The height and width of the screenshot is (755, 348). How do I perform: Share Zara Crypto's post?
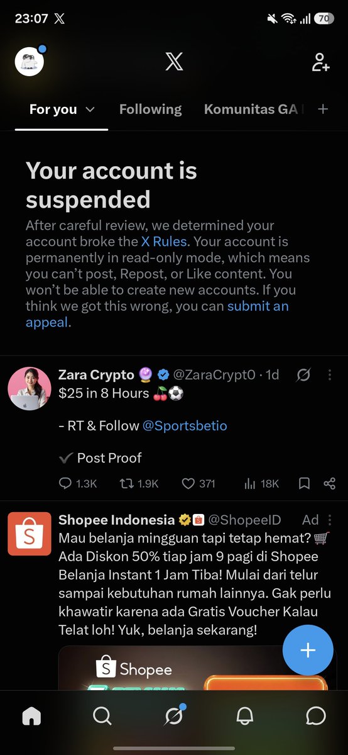(x=329, y=483)
